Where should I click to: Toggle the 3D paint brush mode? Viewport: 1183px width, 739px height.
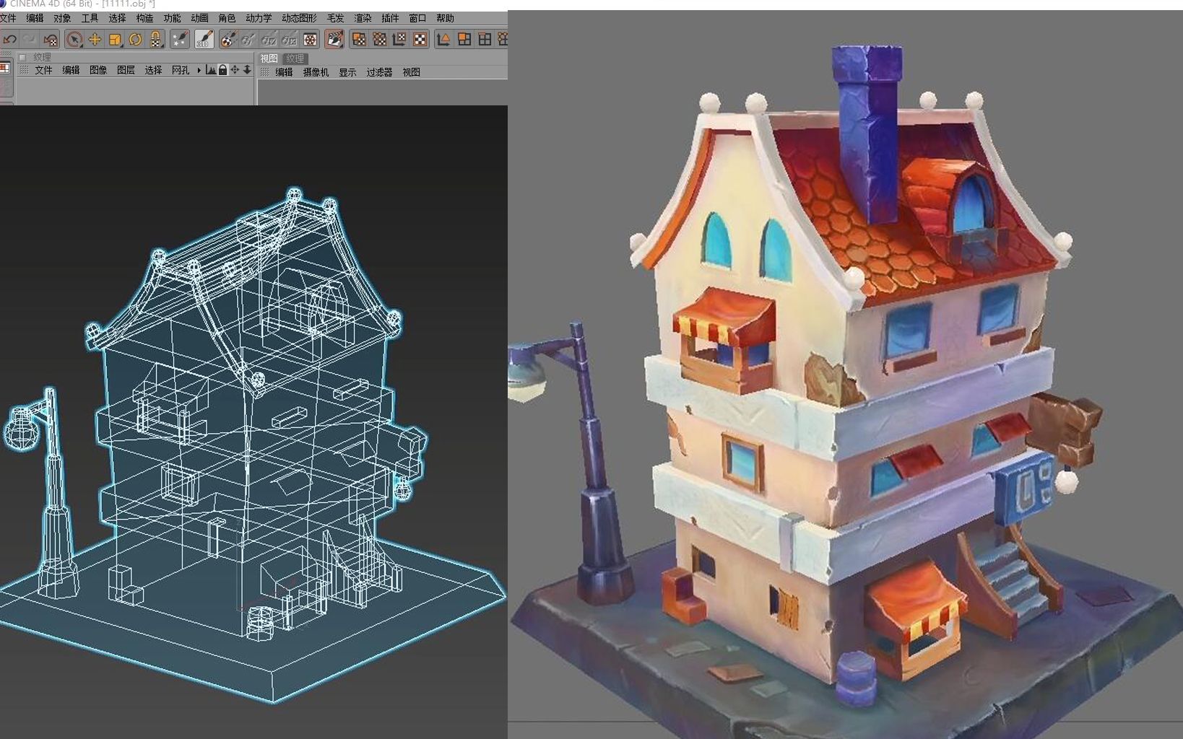[204, 40]
